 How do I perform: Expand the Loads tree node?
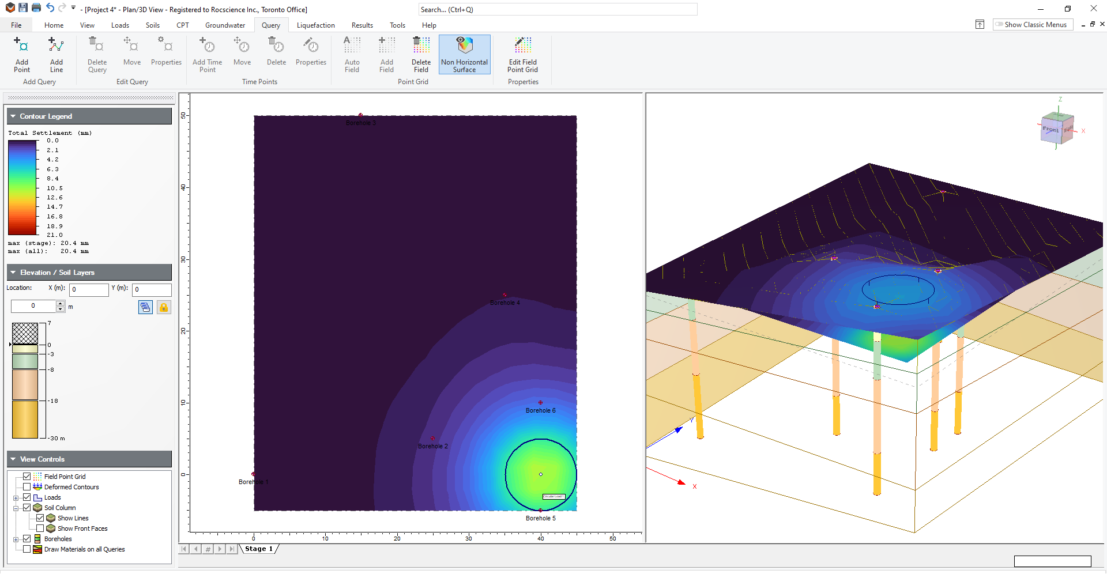point(16,497)
